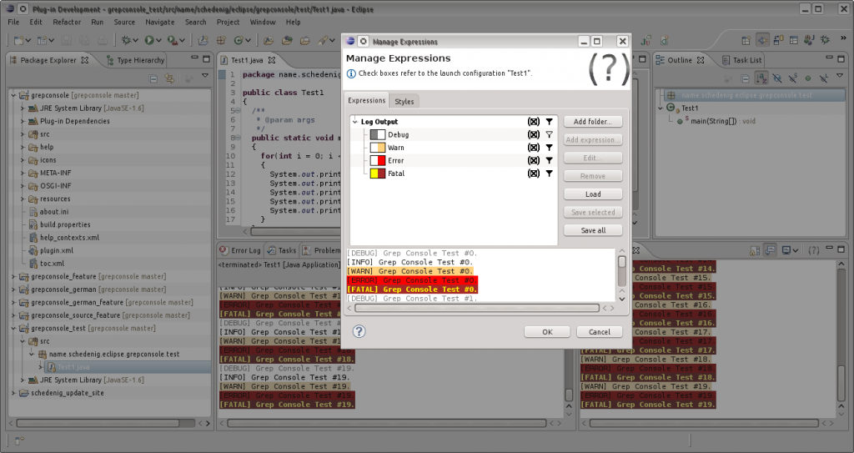Toggle filter icon on Error row

click(549, 161)
